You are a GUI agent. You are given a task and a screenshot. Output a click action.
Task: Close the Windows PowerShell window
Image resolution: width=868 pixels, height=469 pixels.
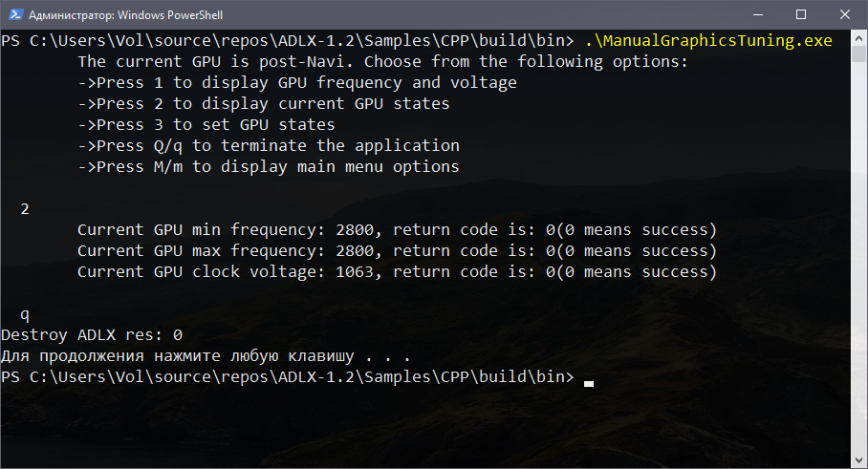pos(845,15)
